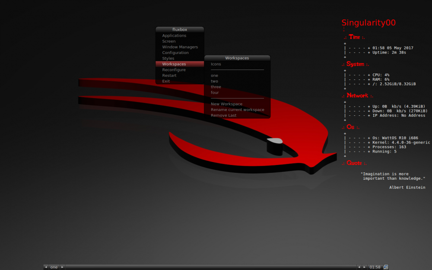The width and height of the screenshot is (432, 270).
Task: Switch to workspace four
Action: coord(237,92)
